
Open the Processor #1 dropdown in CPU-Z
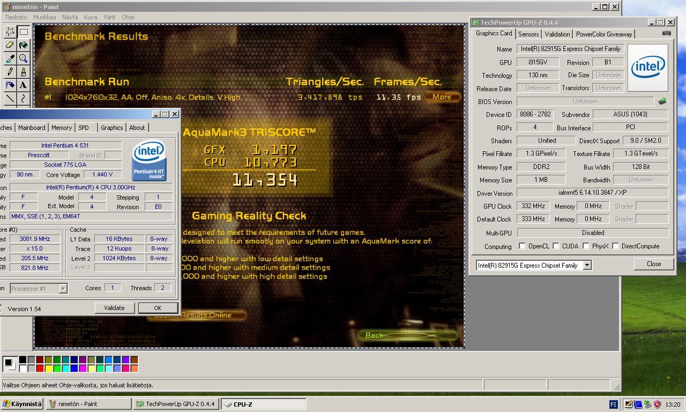[x=63, y=289]
